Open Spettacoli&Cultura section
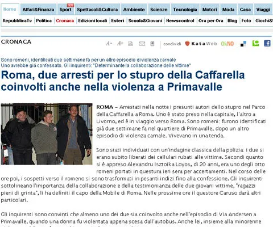 click(97, 10)
